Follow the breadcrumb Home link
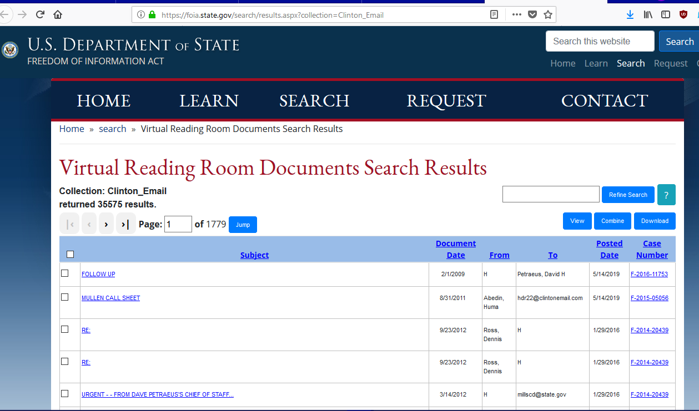This screenshot has height=411, width=699. tap(72, 129)
